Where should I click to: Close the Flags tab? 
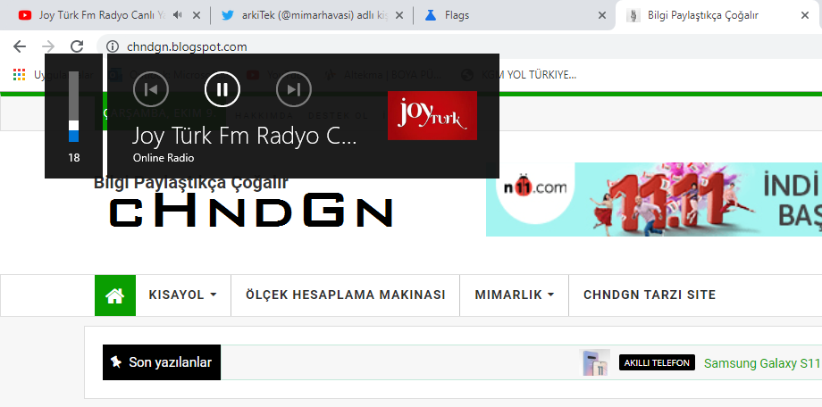pyautogui.click(x=602, y=15)
